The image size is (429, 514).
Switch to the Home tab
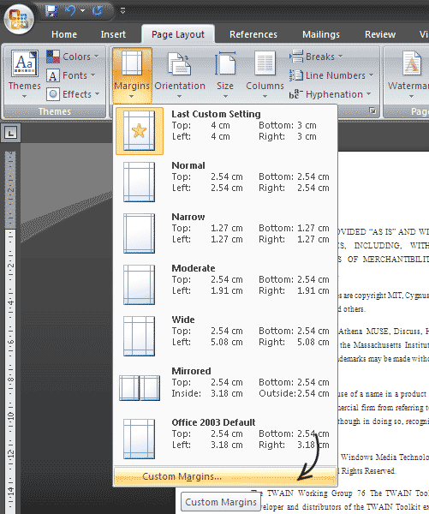(64, 34)
